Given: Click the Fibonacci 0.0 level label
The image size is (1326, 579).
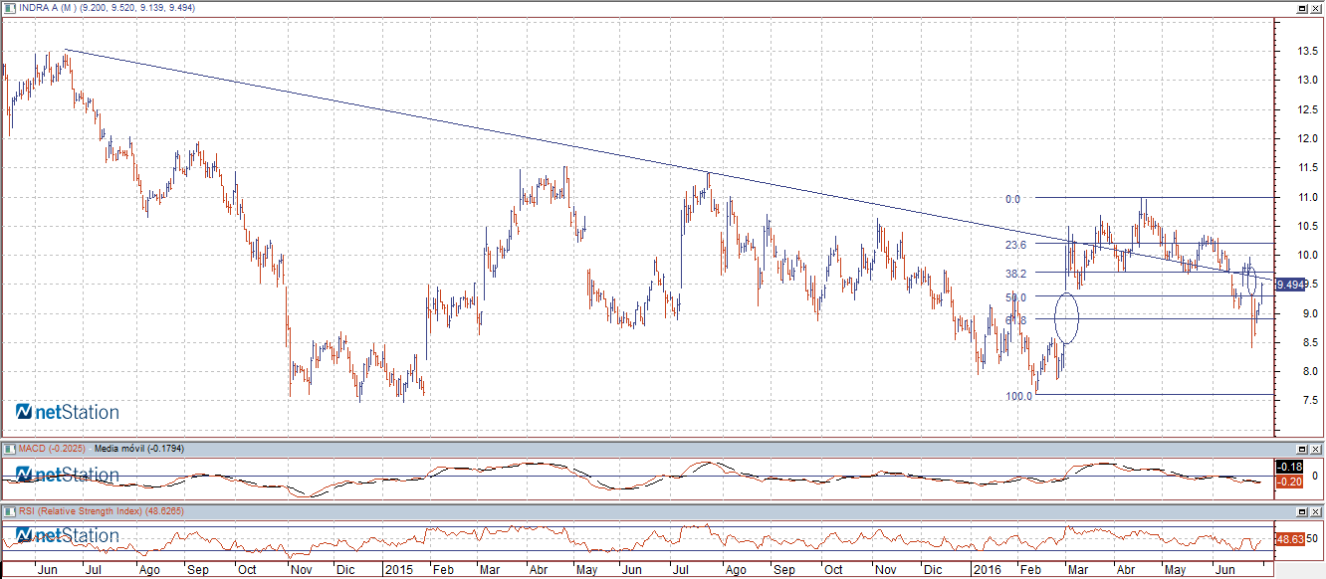Looking at the screenshot, I should 1011,199.
